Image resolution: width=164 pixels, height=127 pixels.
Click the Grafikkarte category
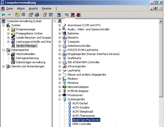pos(74,58)
